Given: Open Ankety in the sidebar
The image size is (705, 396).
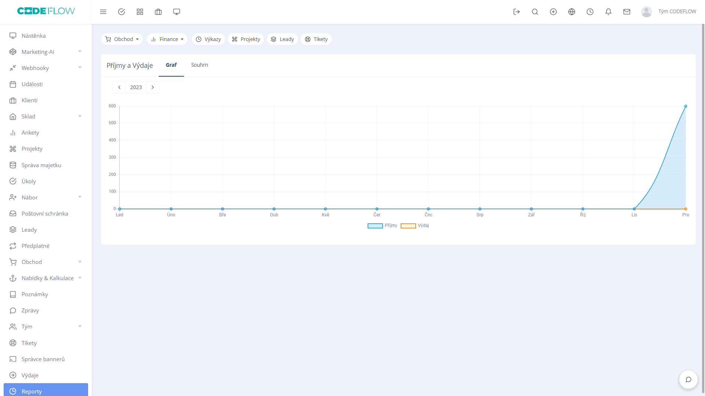Looking at the screenshot, I should tap(46, 132).
